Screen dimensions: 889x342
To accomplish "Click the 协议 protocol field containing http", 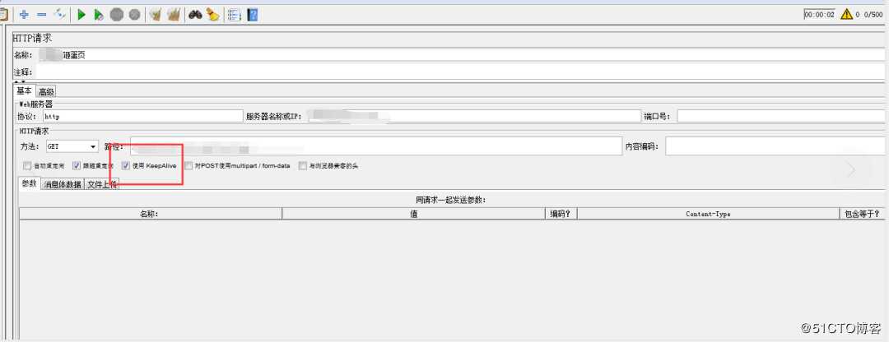I will 143,116.
